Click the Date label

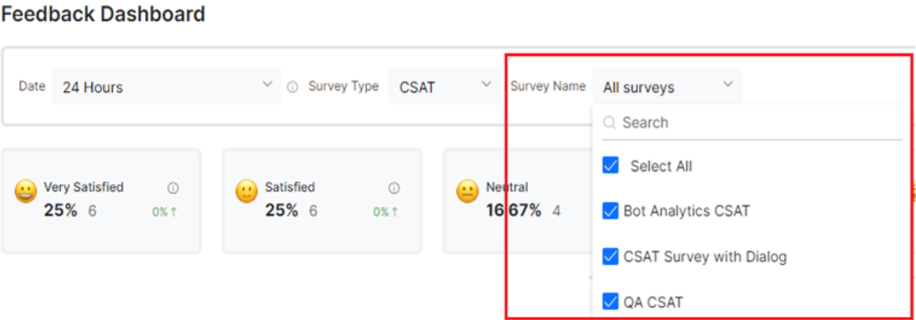32,86
